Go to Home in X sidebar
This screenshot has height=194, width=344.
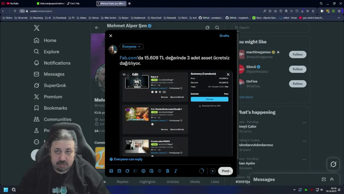[x=45, y=40]
